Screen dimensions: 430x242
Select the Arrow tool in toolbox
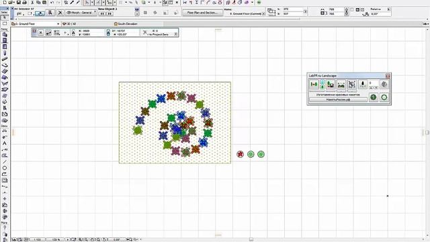click(5, 17)
